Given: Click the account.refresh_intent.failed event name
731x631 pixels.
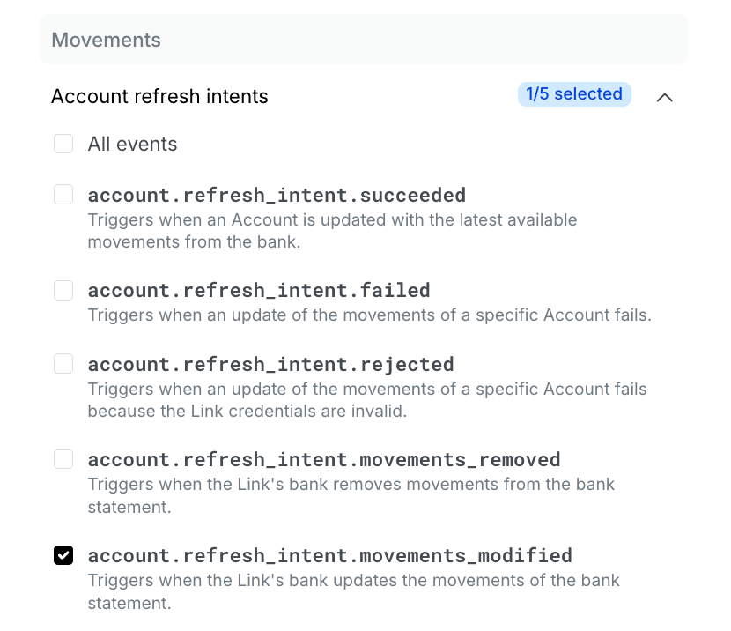Looking at the screenshot, I should click(x=259, y=291).
